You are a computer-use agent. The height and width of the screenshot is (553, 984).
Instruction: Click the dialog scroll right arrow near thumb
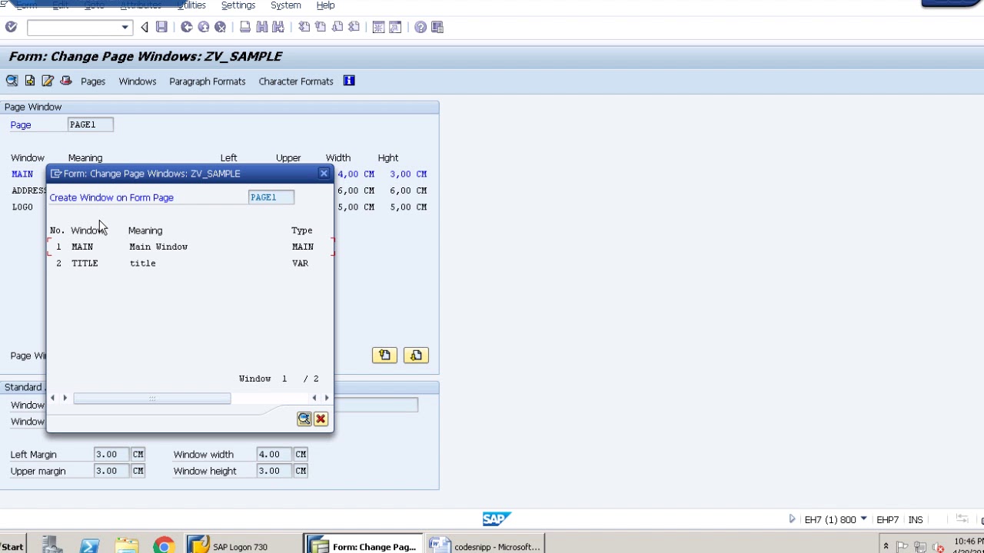65,398
